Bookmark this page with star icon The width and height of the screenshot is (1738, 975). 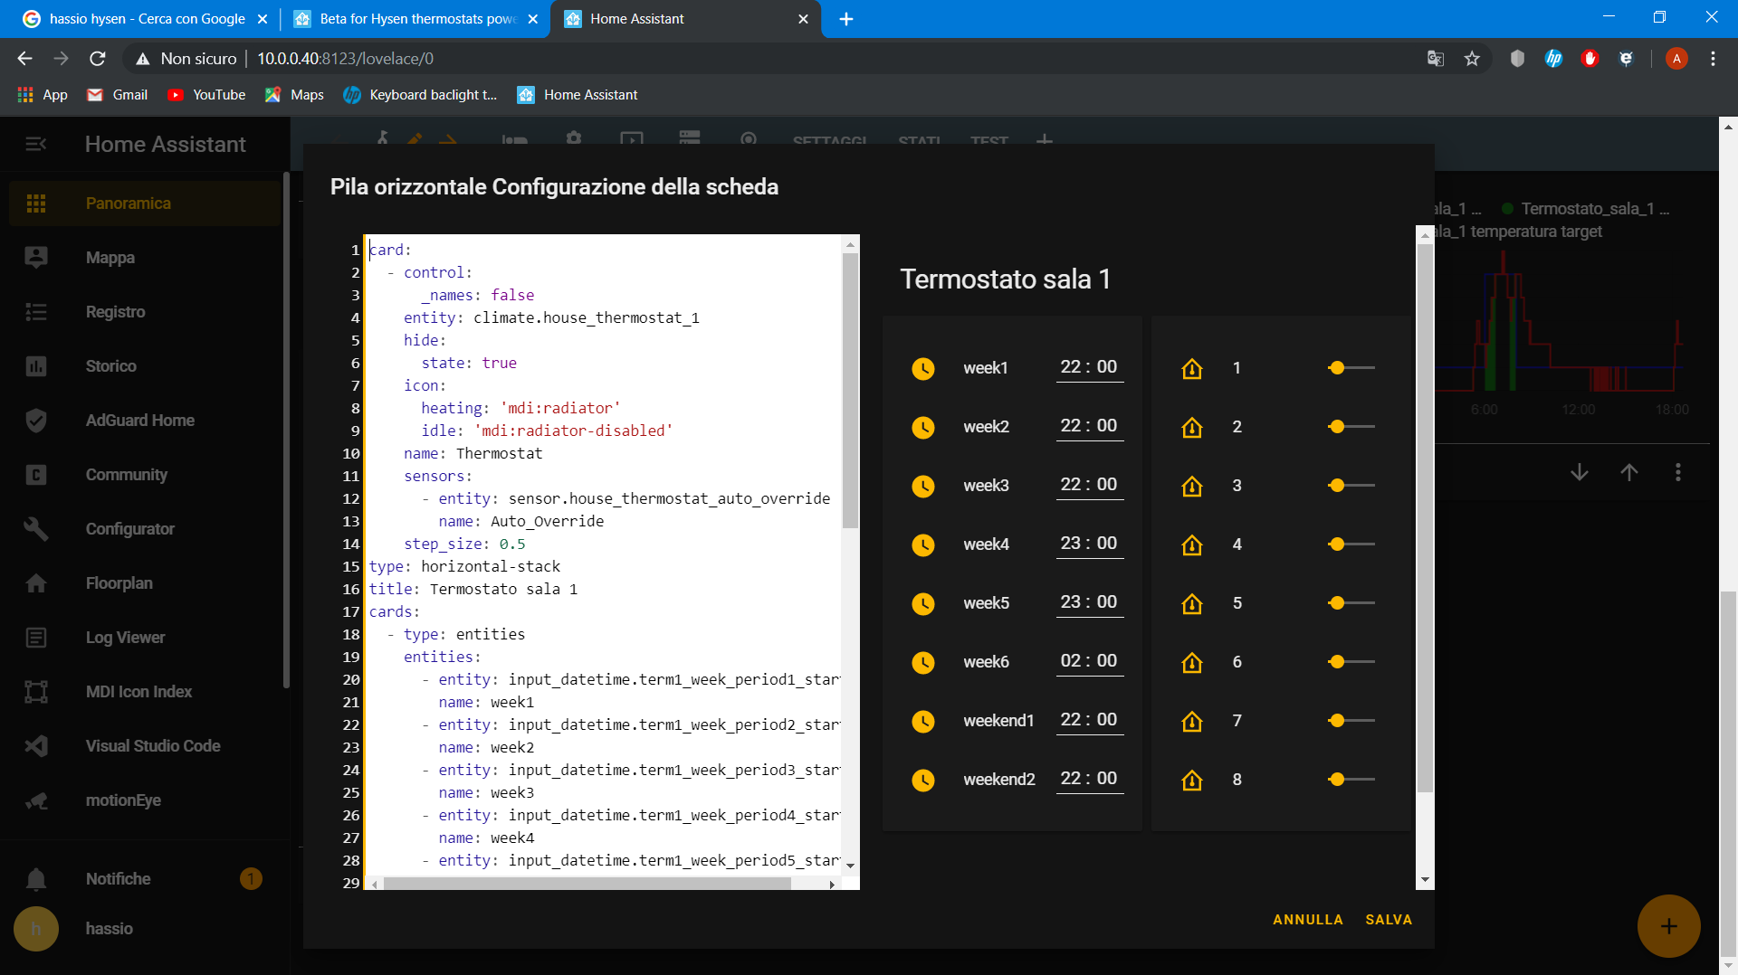(x=1472, y=59)
